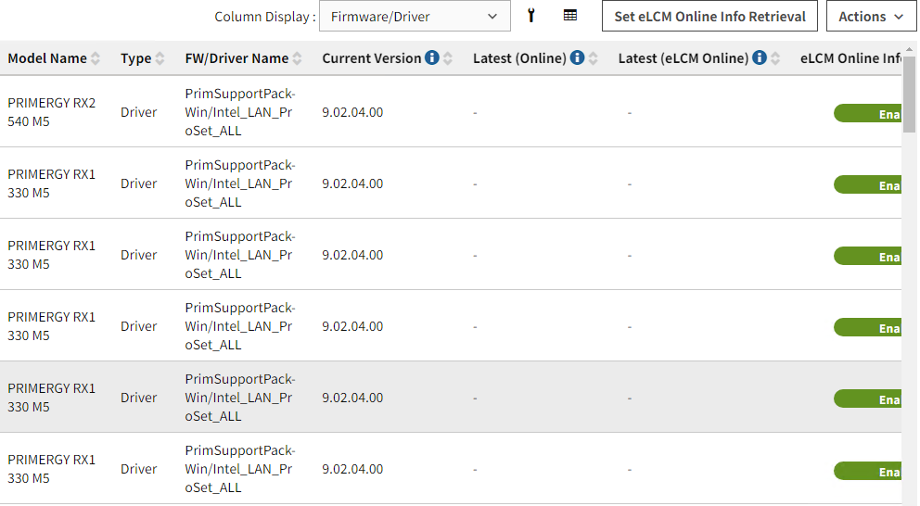Select the PRIMERGY RX2540 M5 model name
The height and width of the screenshot is (506, 920).
[52, 112]
